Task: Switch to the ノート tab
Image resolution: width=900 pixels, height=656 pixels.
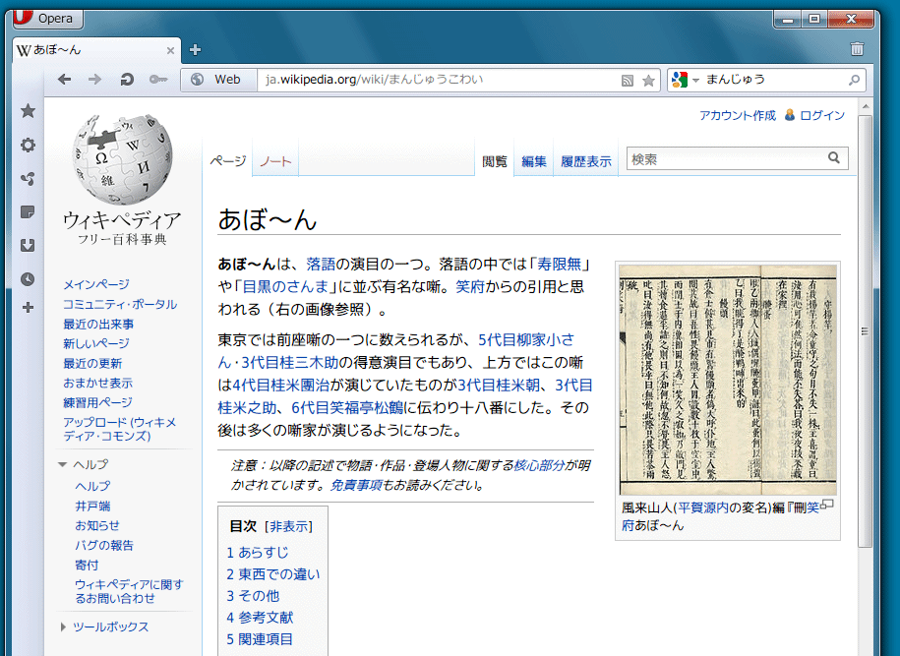Action: tap(275, 161)
